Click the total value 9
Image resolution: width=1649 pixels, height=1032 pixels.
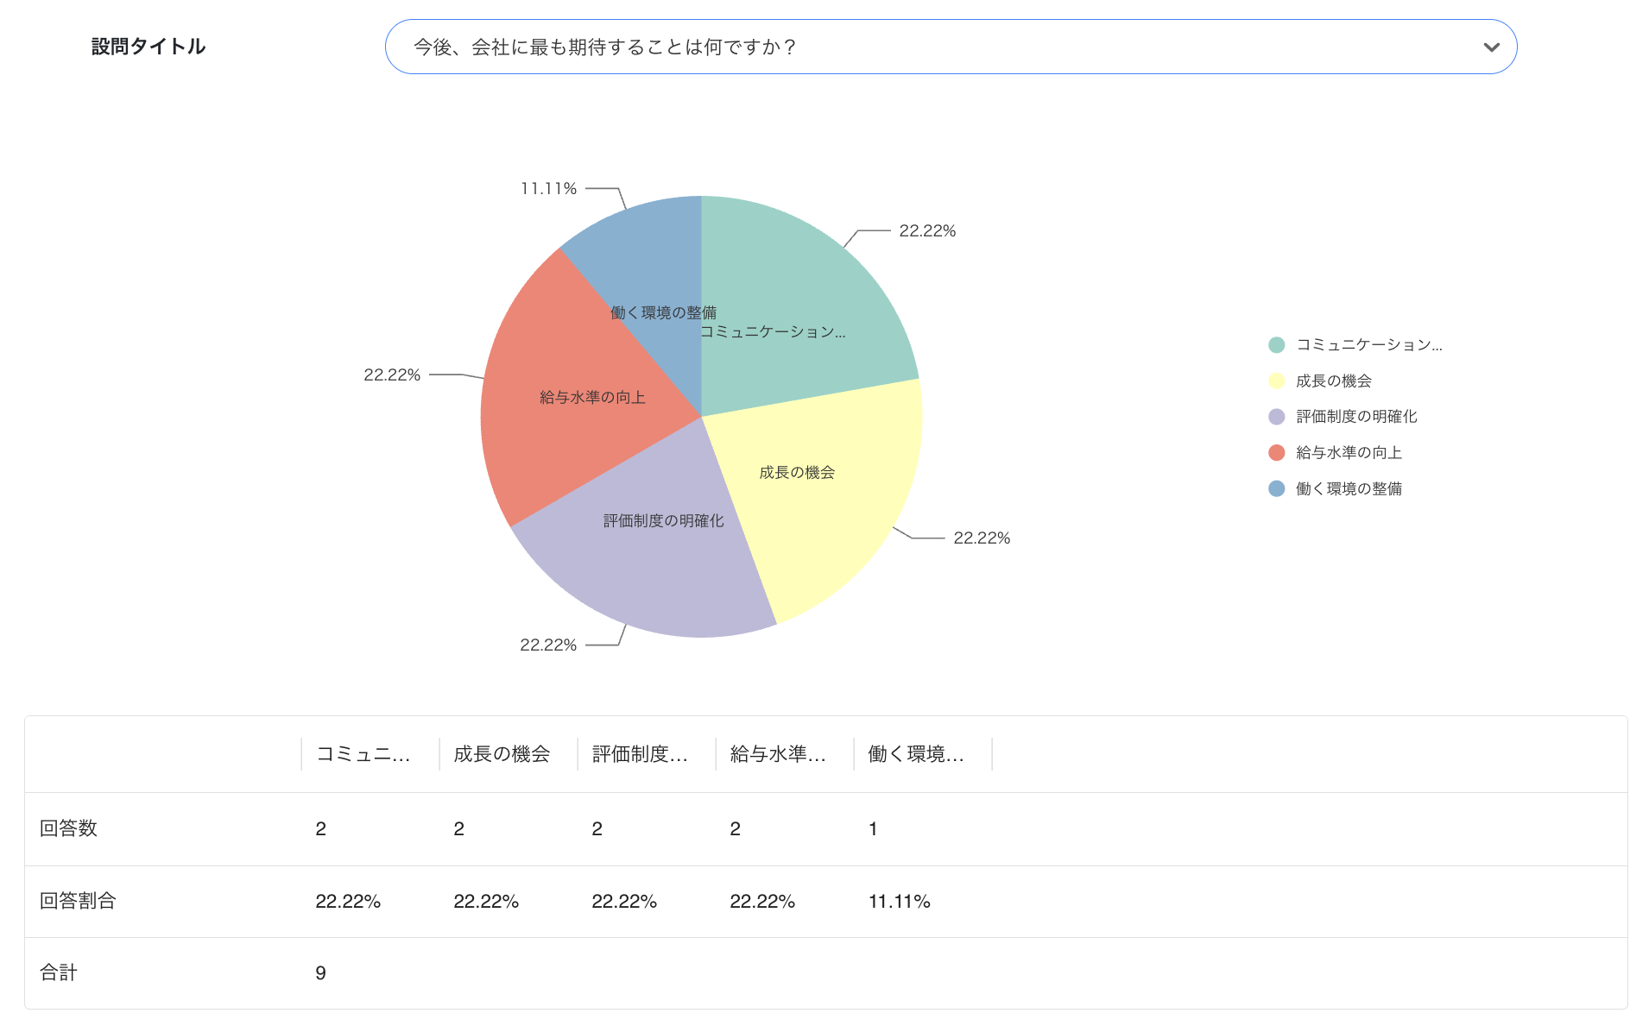[320, 973]
